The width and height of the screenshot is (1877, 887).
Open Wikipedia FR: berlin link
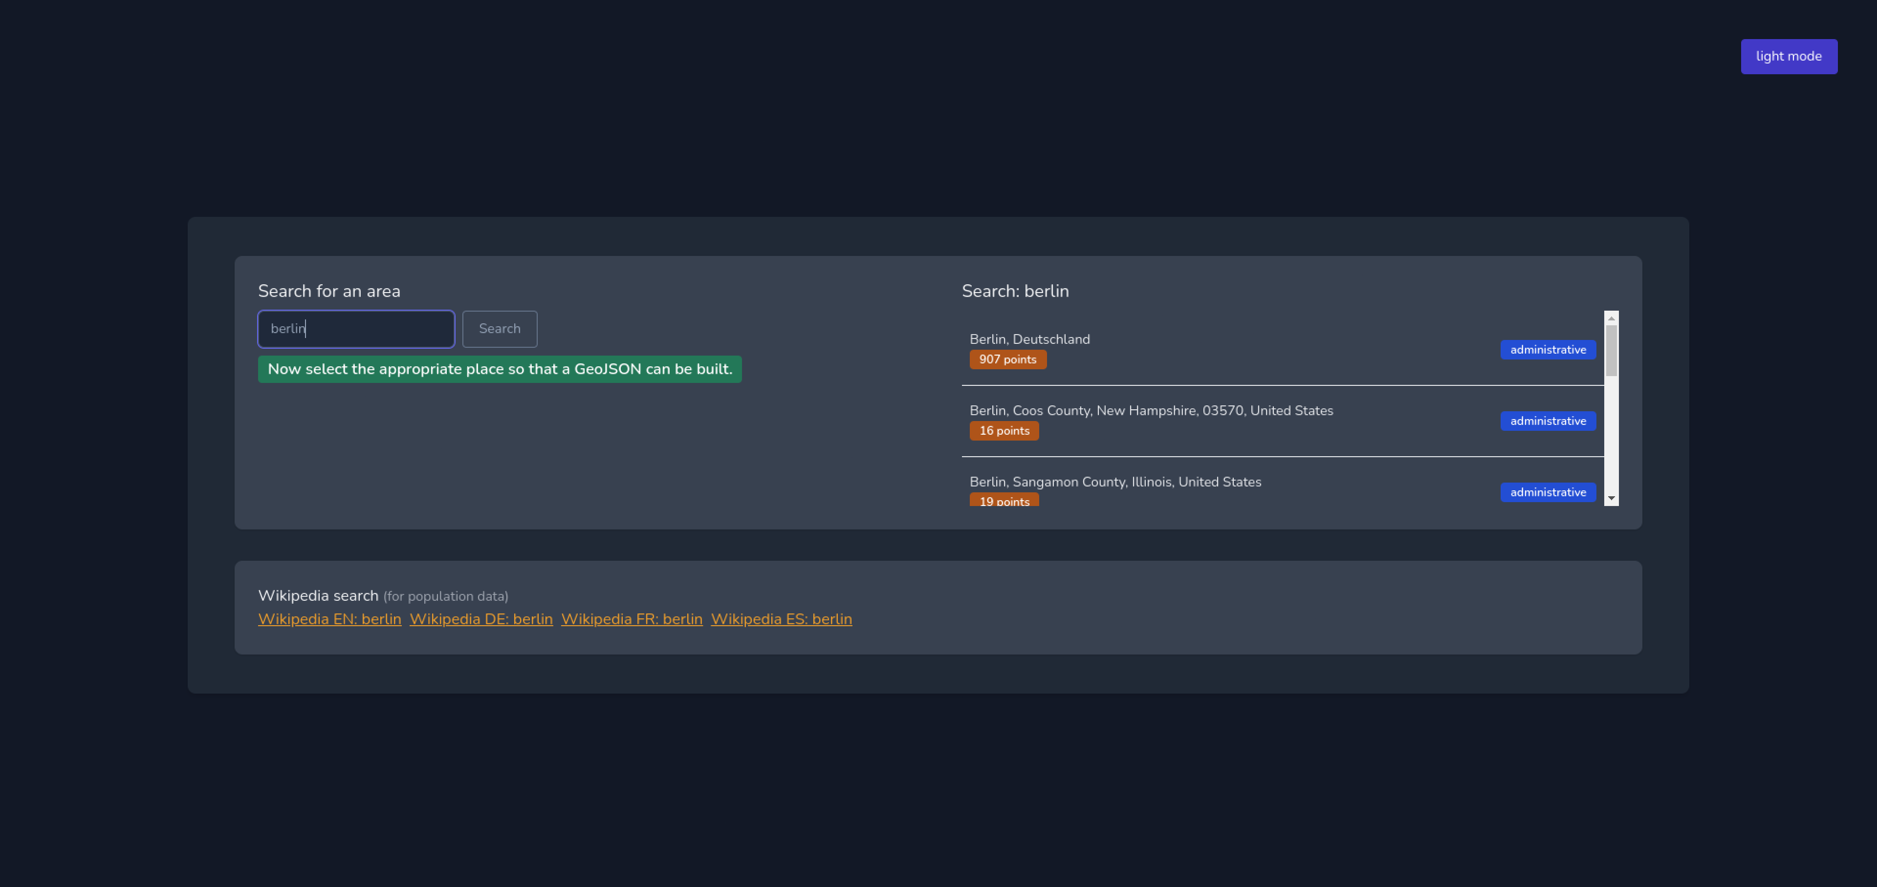pos(631,620)
